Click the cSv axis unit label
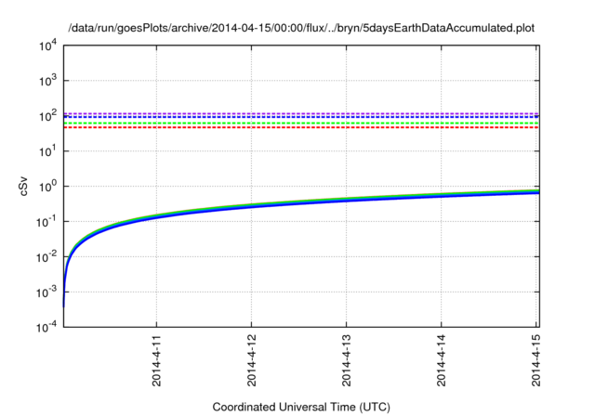This screenshot has width=595, height=416. coord(23,187)
